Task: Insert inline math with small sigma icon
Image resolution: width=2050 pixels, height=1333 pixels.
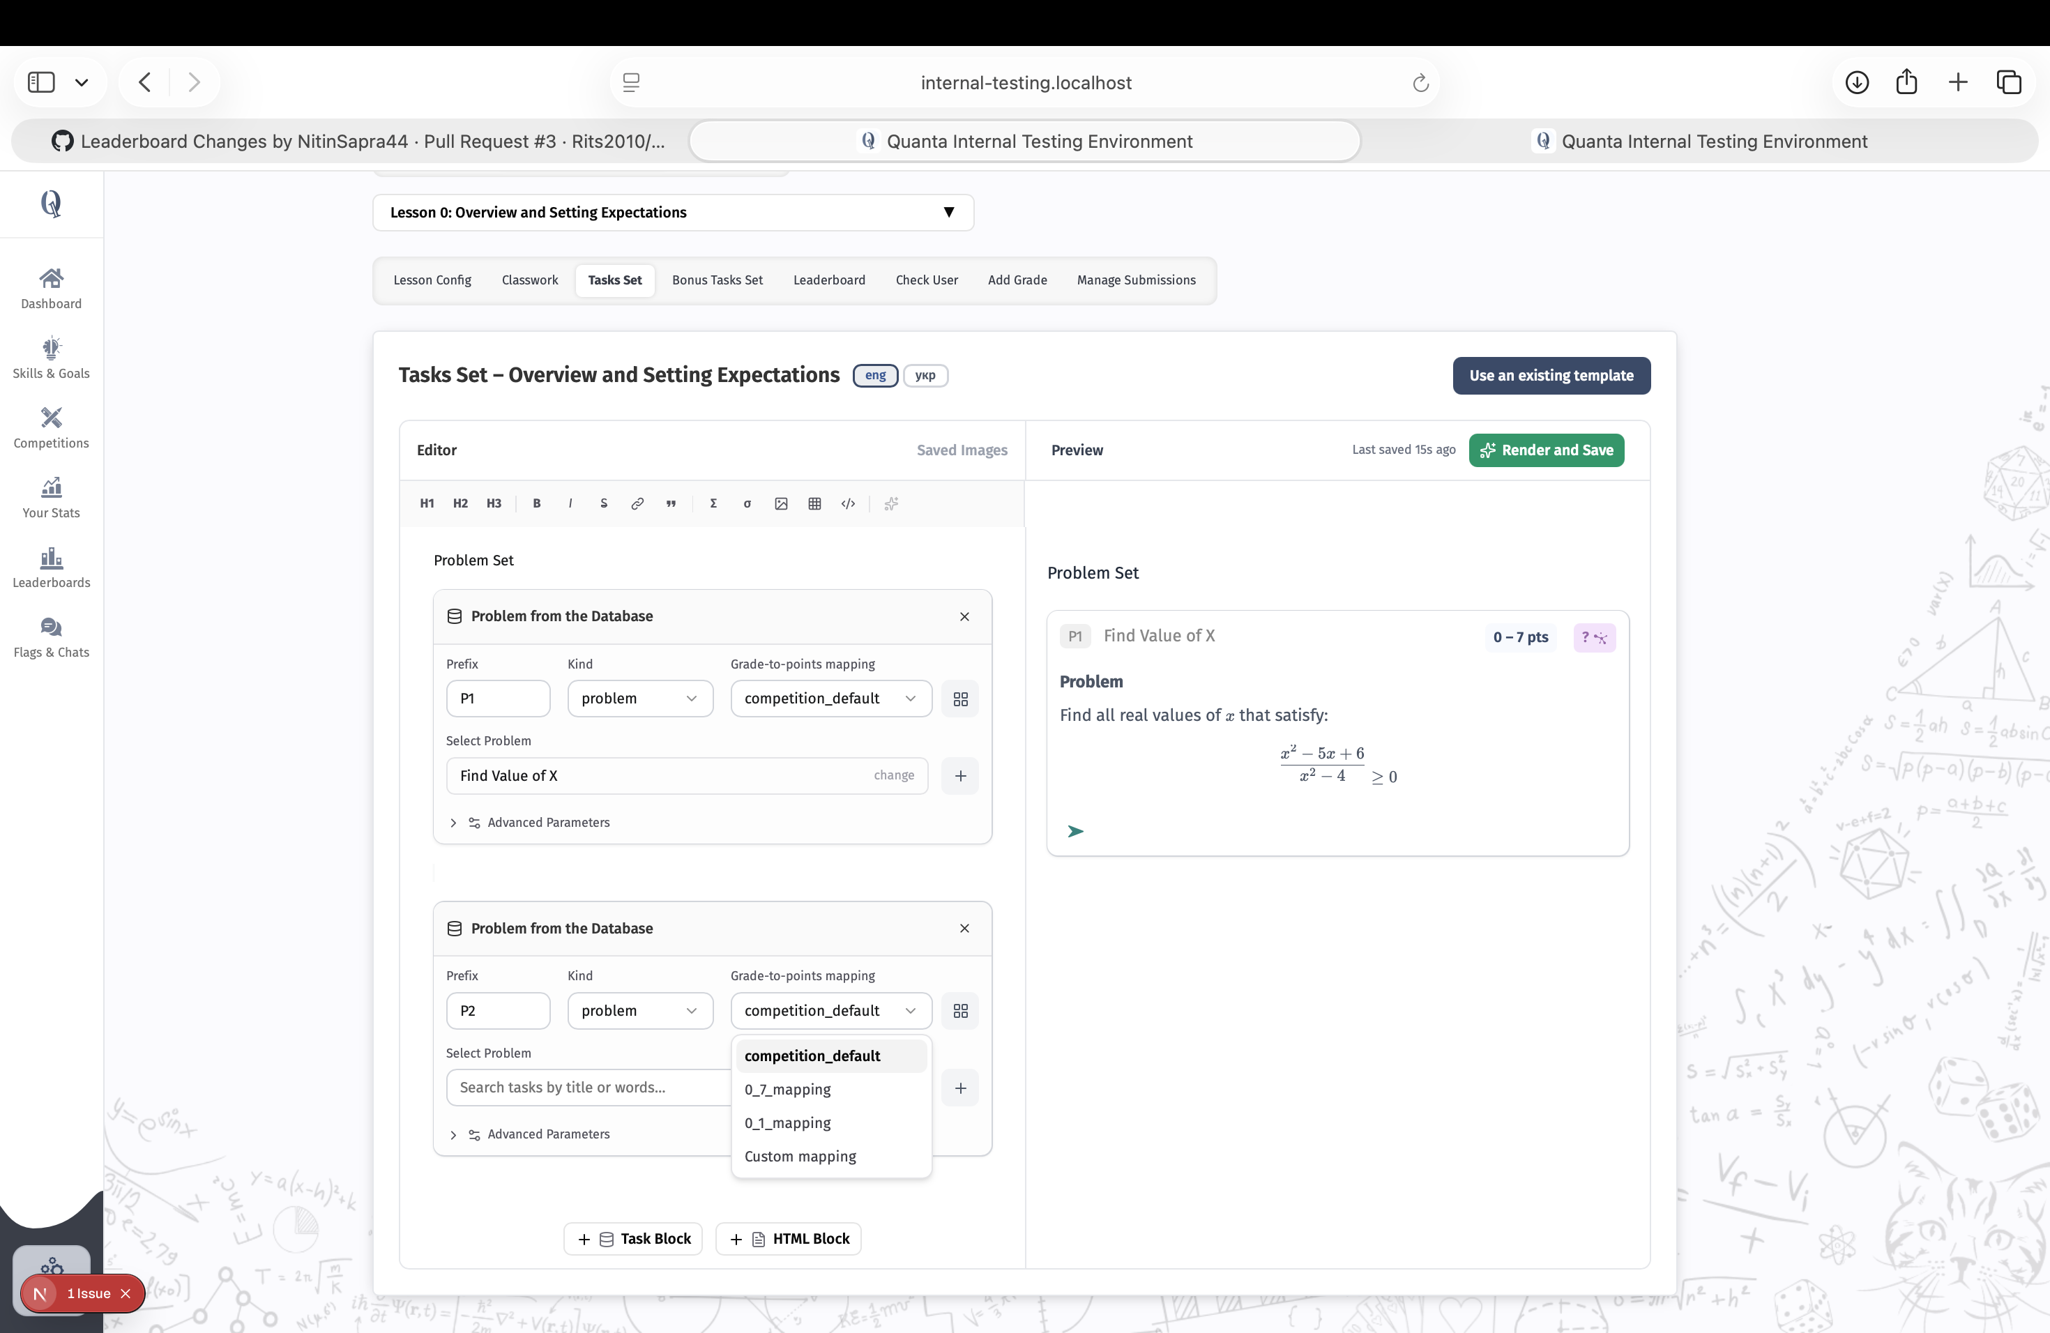Action: coord(747,504)
